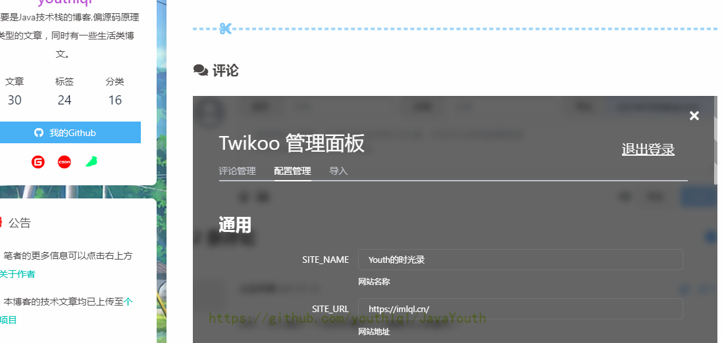Click the comments bubble icon next to 评论
The height and width of the screenshot is (343, 722).
[x=200, y=71]
